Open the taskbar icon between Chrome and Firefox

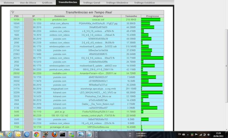tap(45, 135)
